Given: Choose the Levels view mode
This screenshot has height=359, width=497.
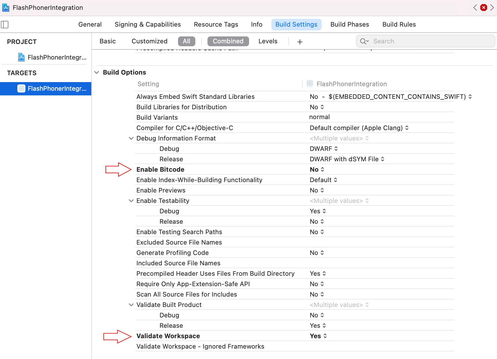Looking at the screenshot, I should pyautogui.click(x=268, y=41).
